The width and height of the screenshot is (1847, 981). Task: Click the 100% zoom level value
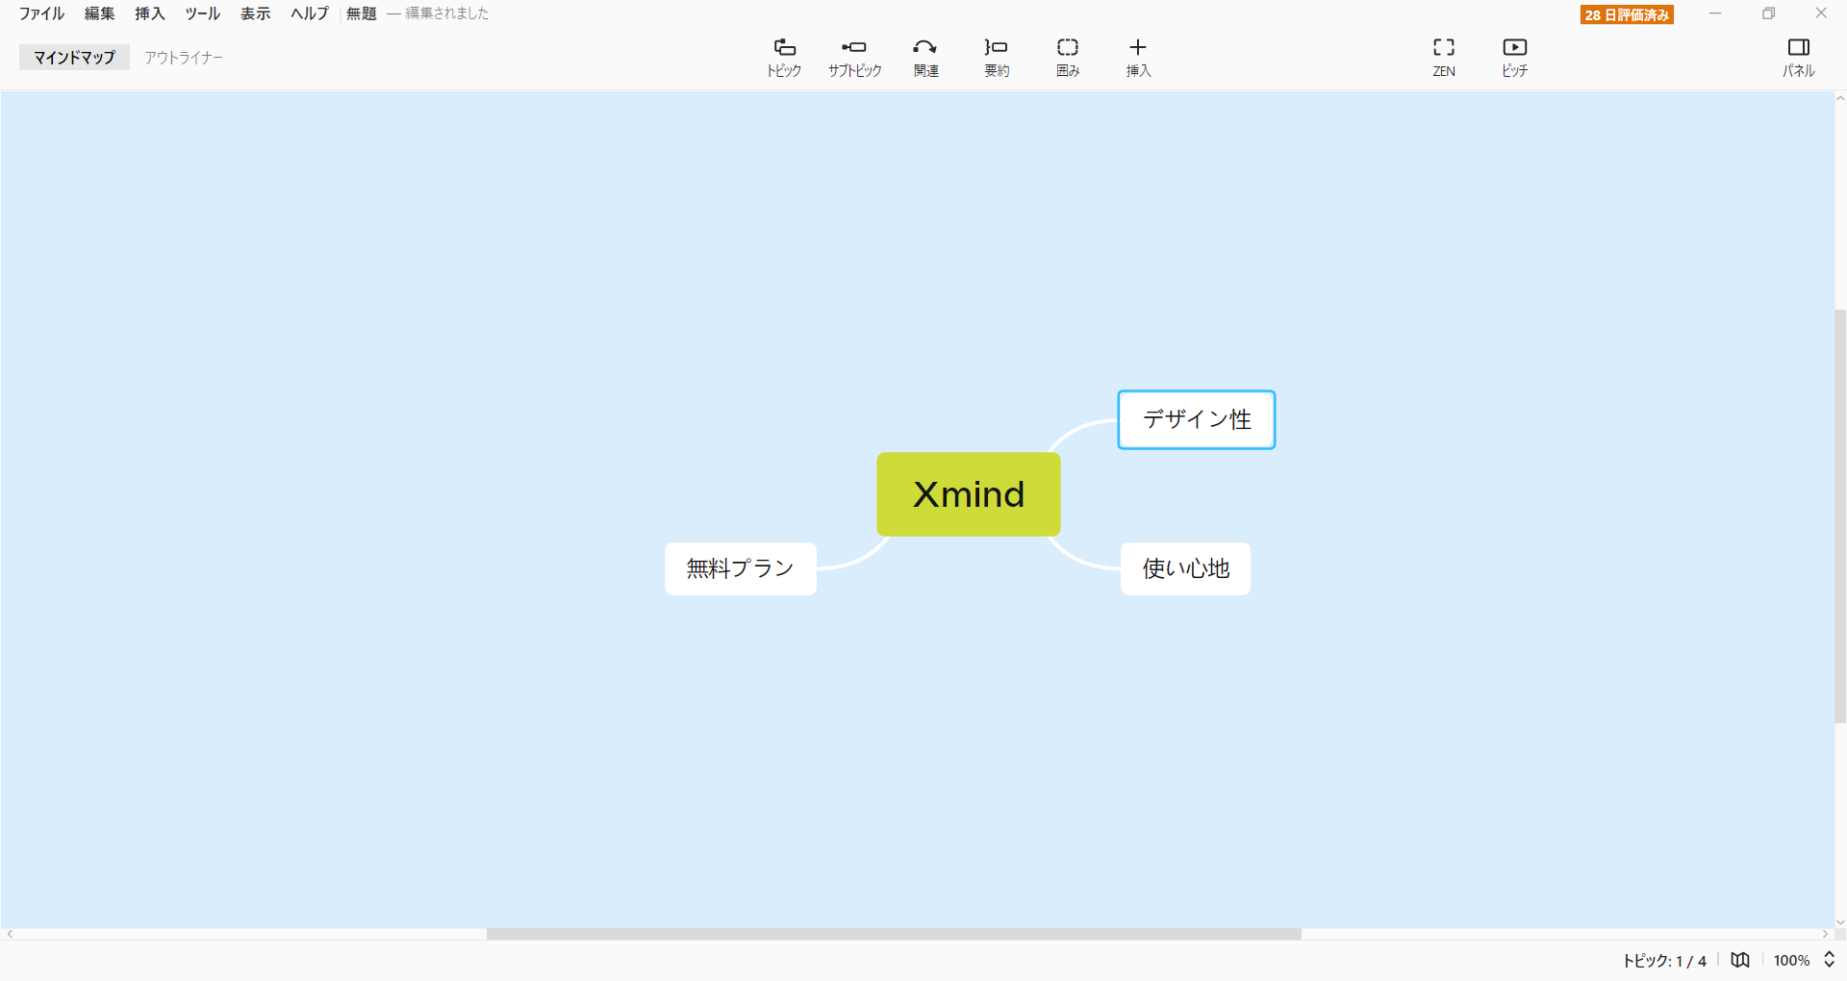tap(1791, 960)
